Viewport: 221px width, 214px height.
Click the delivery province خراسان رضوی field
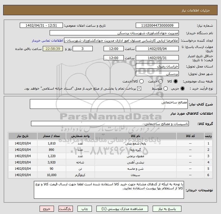click(157, 66)
